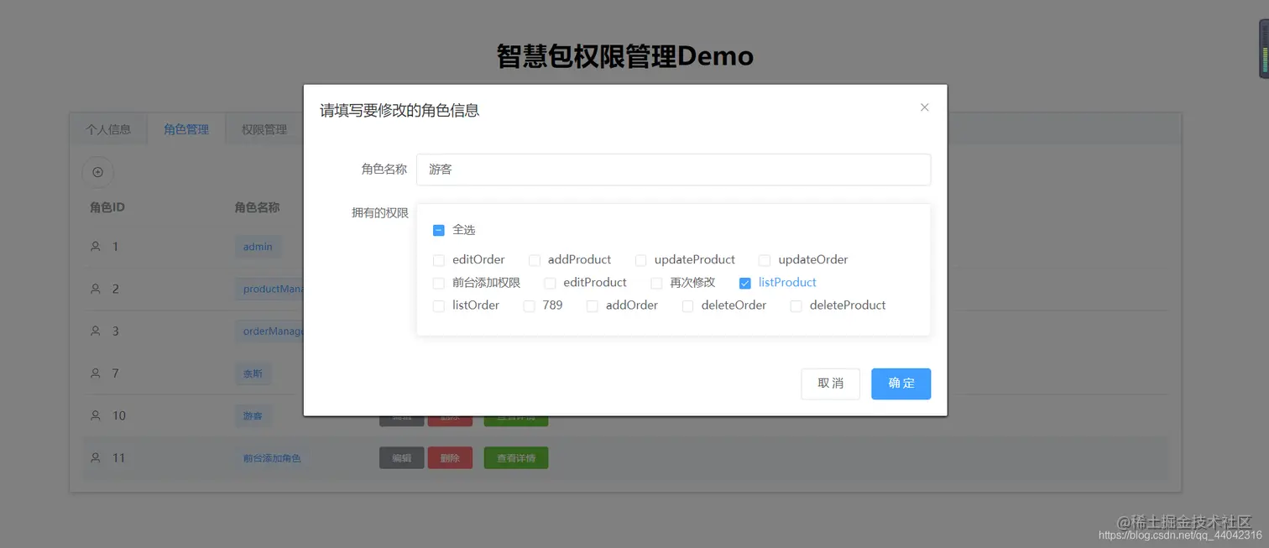Click user icon in role ID 10 row
The image size is (1269, 548).
point(95,415)
